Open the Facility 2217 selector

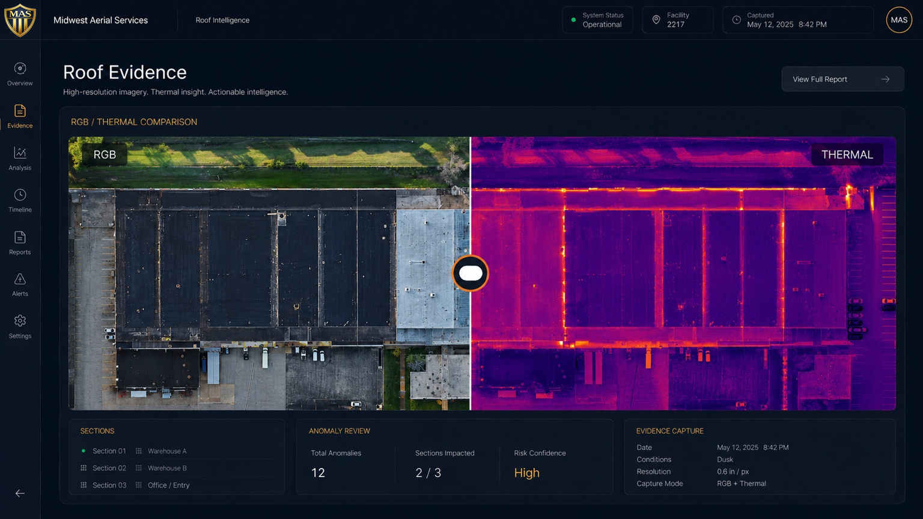click(678, 20)
